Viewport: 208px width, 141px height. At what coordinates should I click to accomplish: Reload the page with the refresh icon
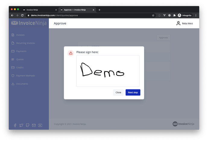(x=22, y=15)
